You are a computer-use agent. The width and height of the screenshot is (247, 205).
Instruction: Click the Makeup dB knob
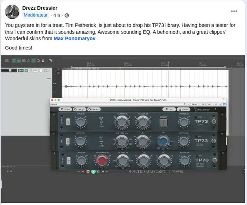point(142,122)
